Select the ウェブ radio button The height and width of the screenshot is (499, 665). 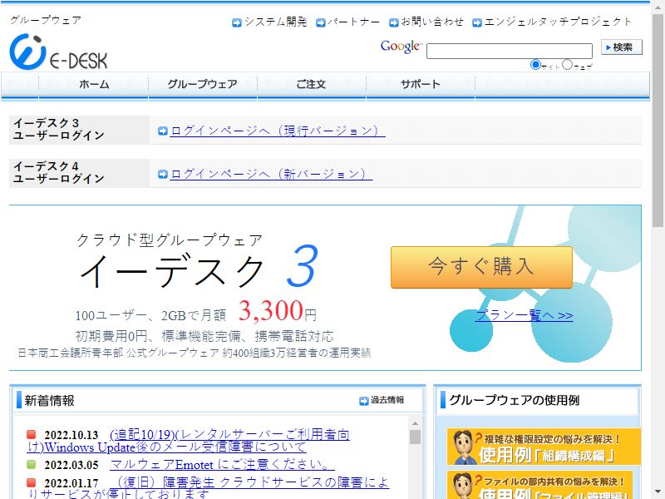coord(567,65)
